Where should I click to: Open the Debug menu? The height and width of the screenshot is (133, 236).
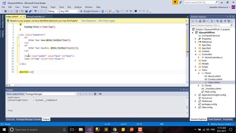pyautogui.click(x=44, y=7)
